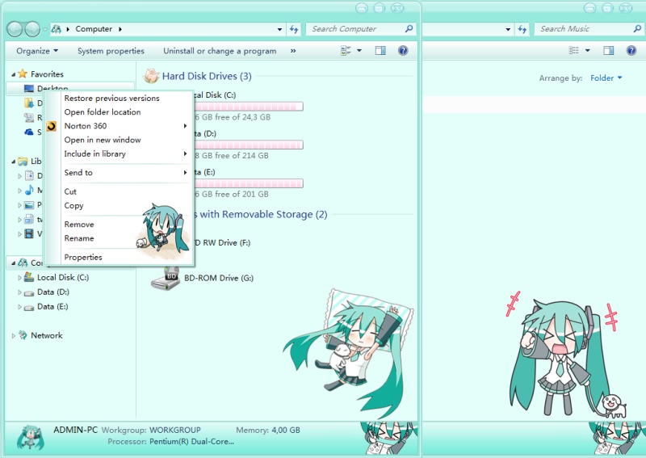This screenshot has width=646, height=458.
Task: Click the Videos library film icon in sidebar
Action: [x=29, y=233]
